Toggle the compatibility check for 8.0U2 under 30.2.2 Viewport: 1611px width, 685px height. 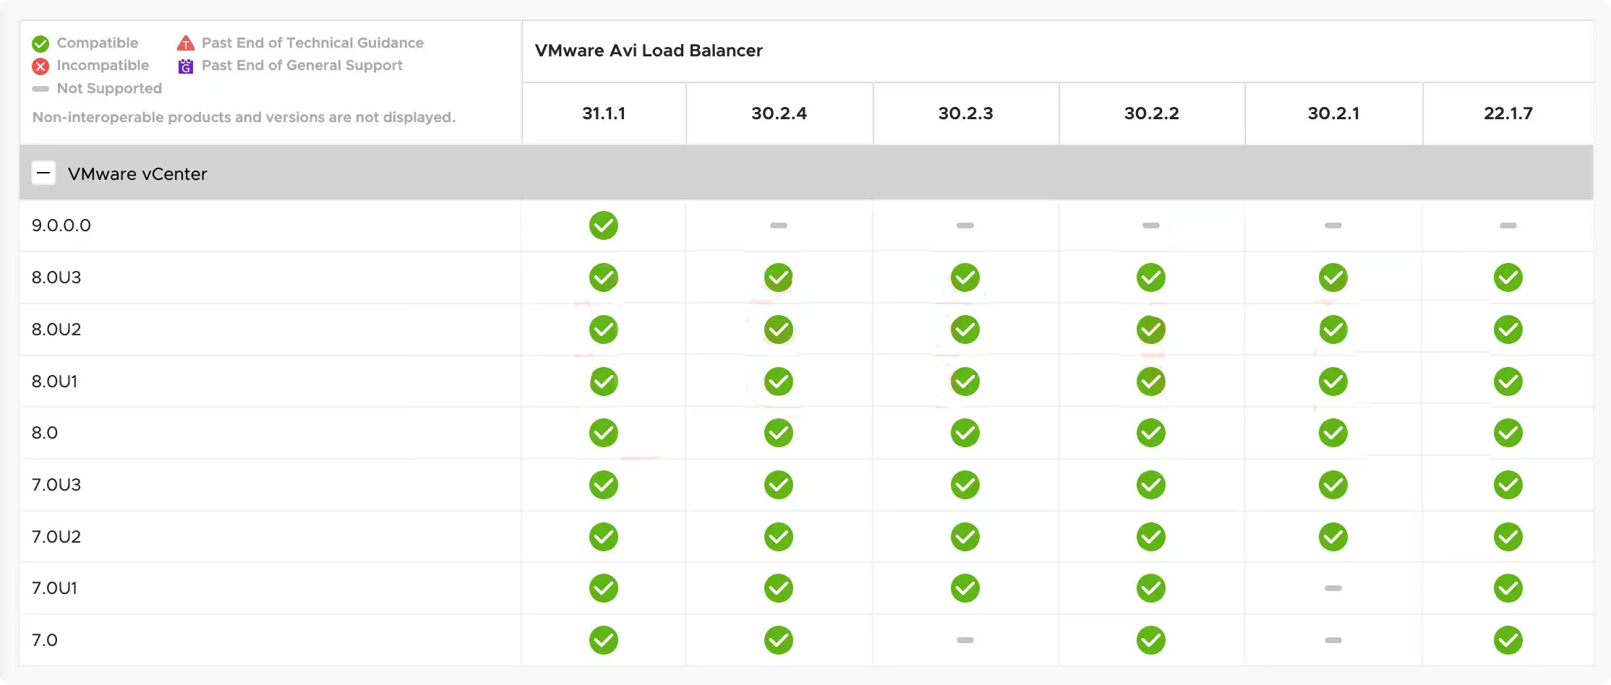pyautogui.click(x=1150, y=329)
